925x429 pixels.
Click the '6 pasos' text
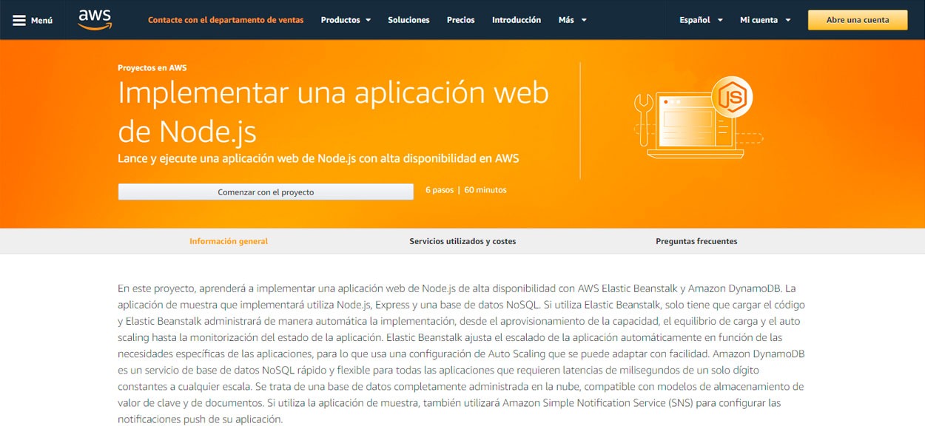440,190
